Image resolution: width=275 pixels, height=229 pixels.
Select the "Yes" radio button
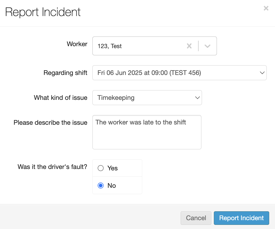click(101, 168)
